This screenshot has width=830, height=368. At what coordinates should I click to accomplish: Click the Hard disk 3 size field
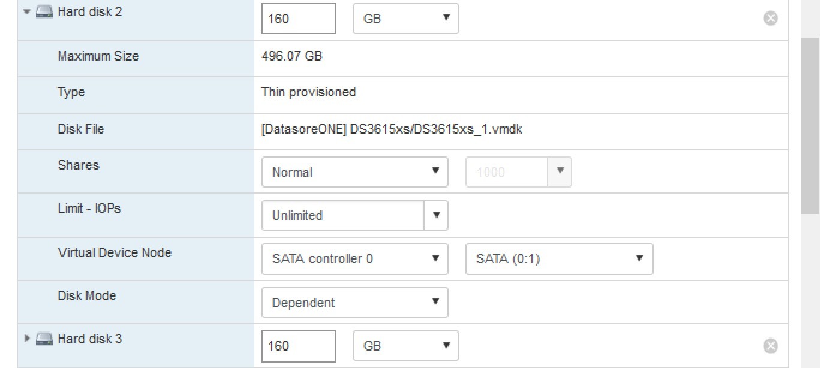[x=298, y=346]
